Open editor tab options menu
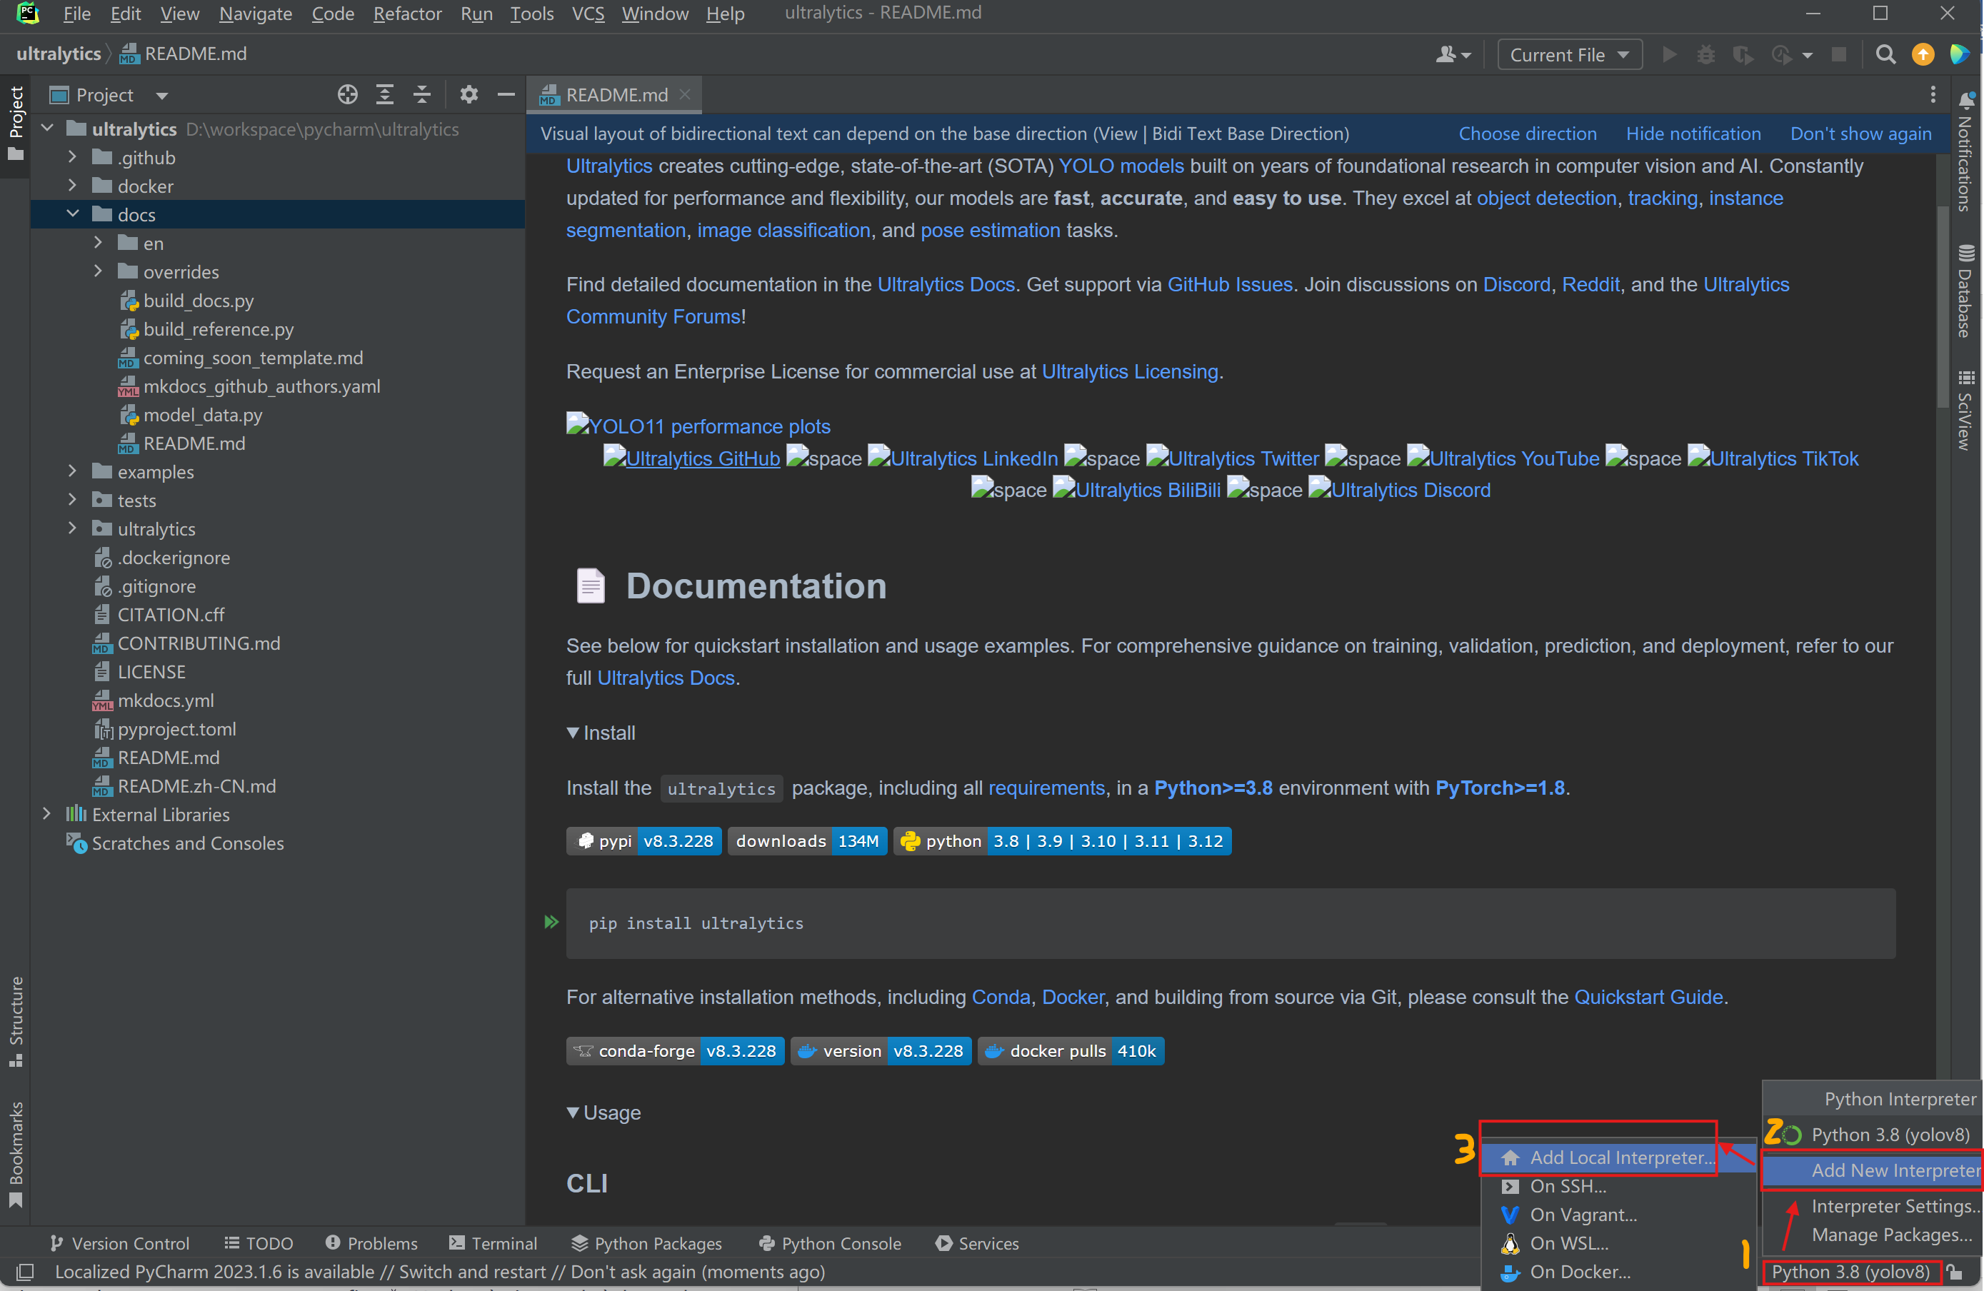1984x1291 pixels. click(1933, 95)
